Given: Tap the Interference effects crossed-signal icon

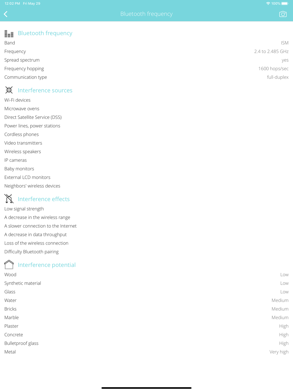Looking at the screenshot, I should point(9,199).
